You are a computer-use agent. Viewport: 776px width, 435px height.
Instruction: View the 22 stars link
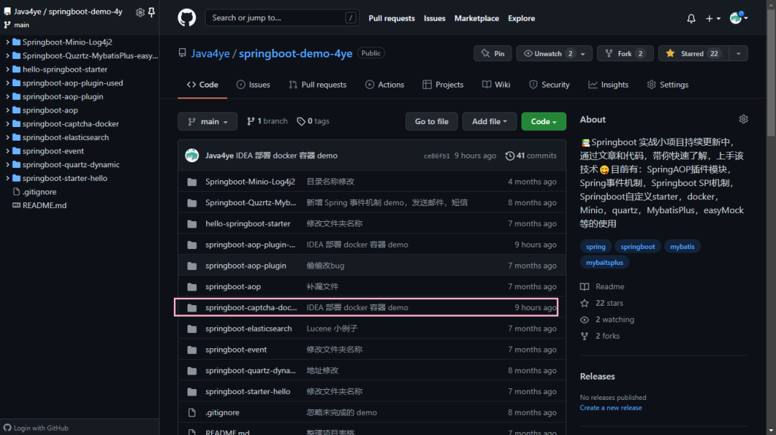pos(602,303)
